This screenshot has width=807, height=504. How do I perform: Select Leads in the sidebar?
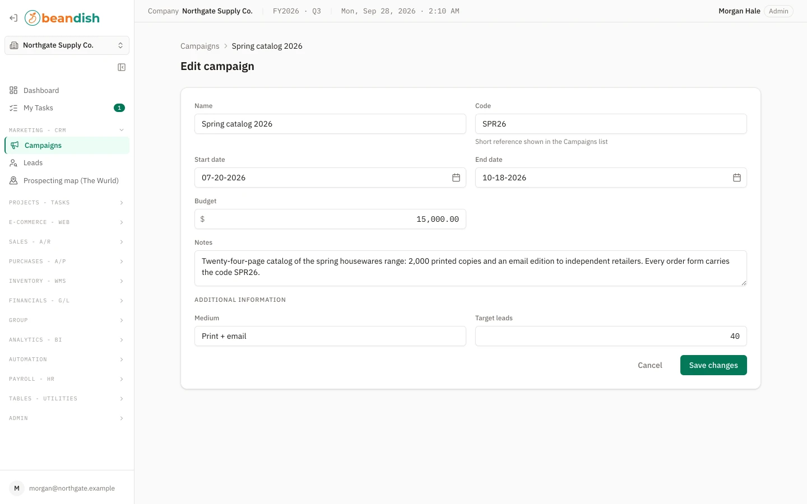coord(67,163)
